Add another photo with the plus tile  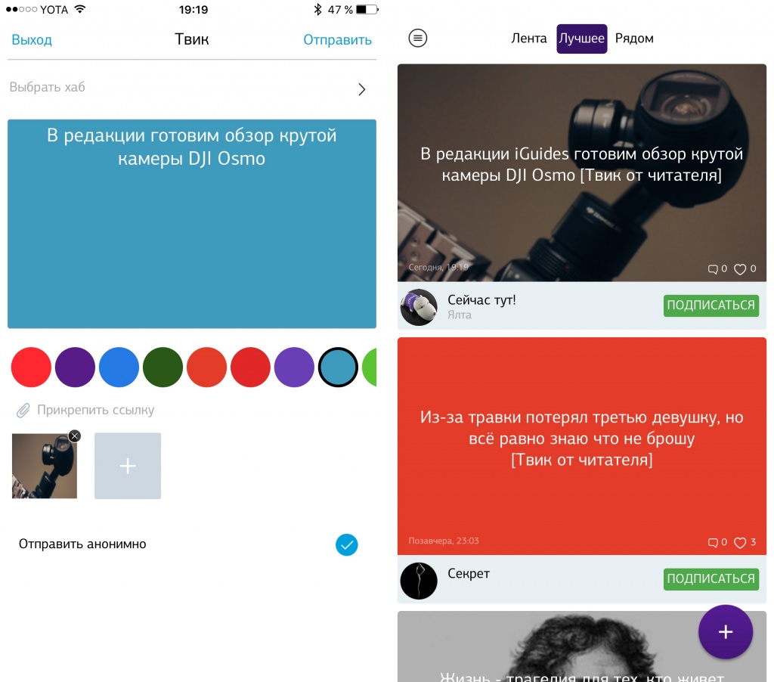tap(127, 466)
